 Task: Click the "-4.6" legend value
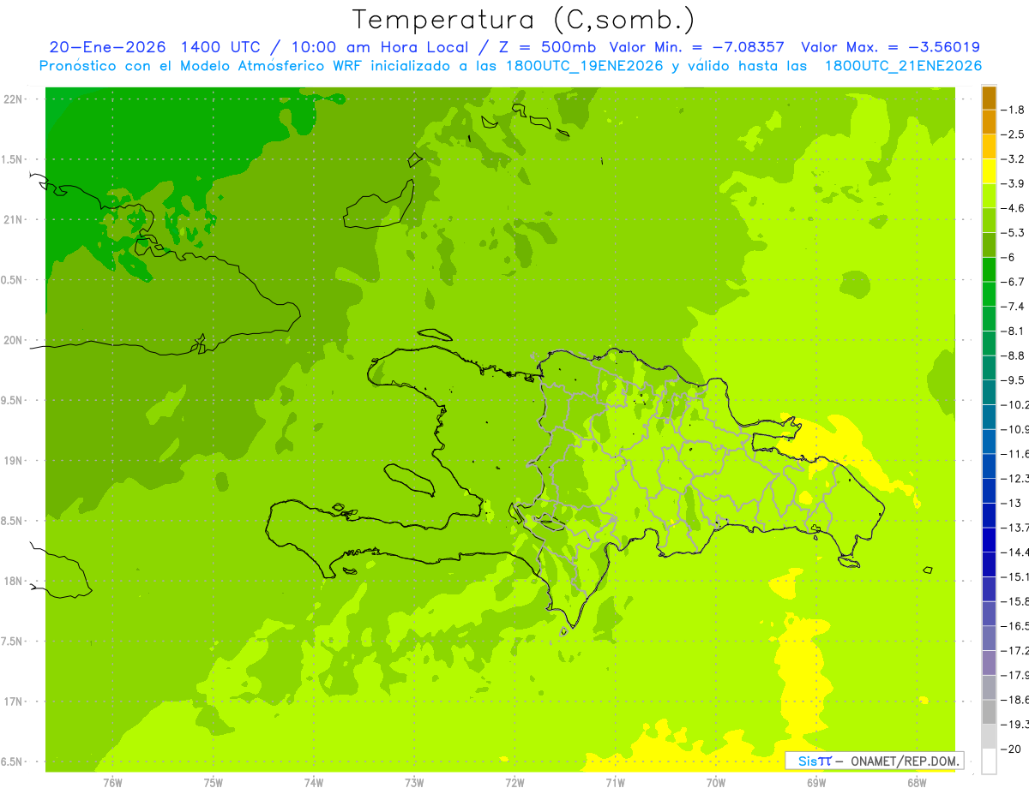pos(1014,208)
